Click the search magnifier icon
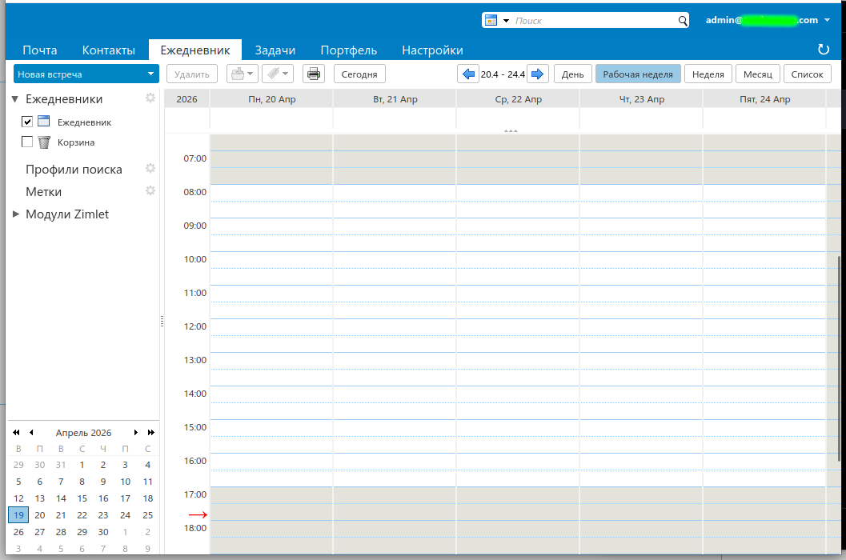 (683, 21)
